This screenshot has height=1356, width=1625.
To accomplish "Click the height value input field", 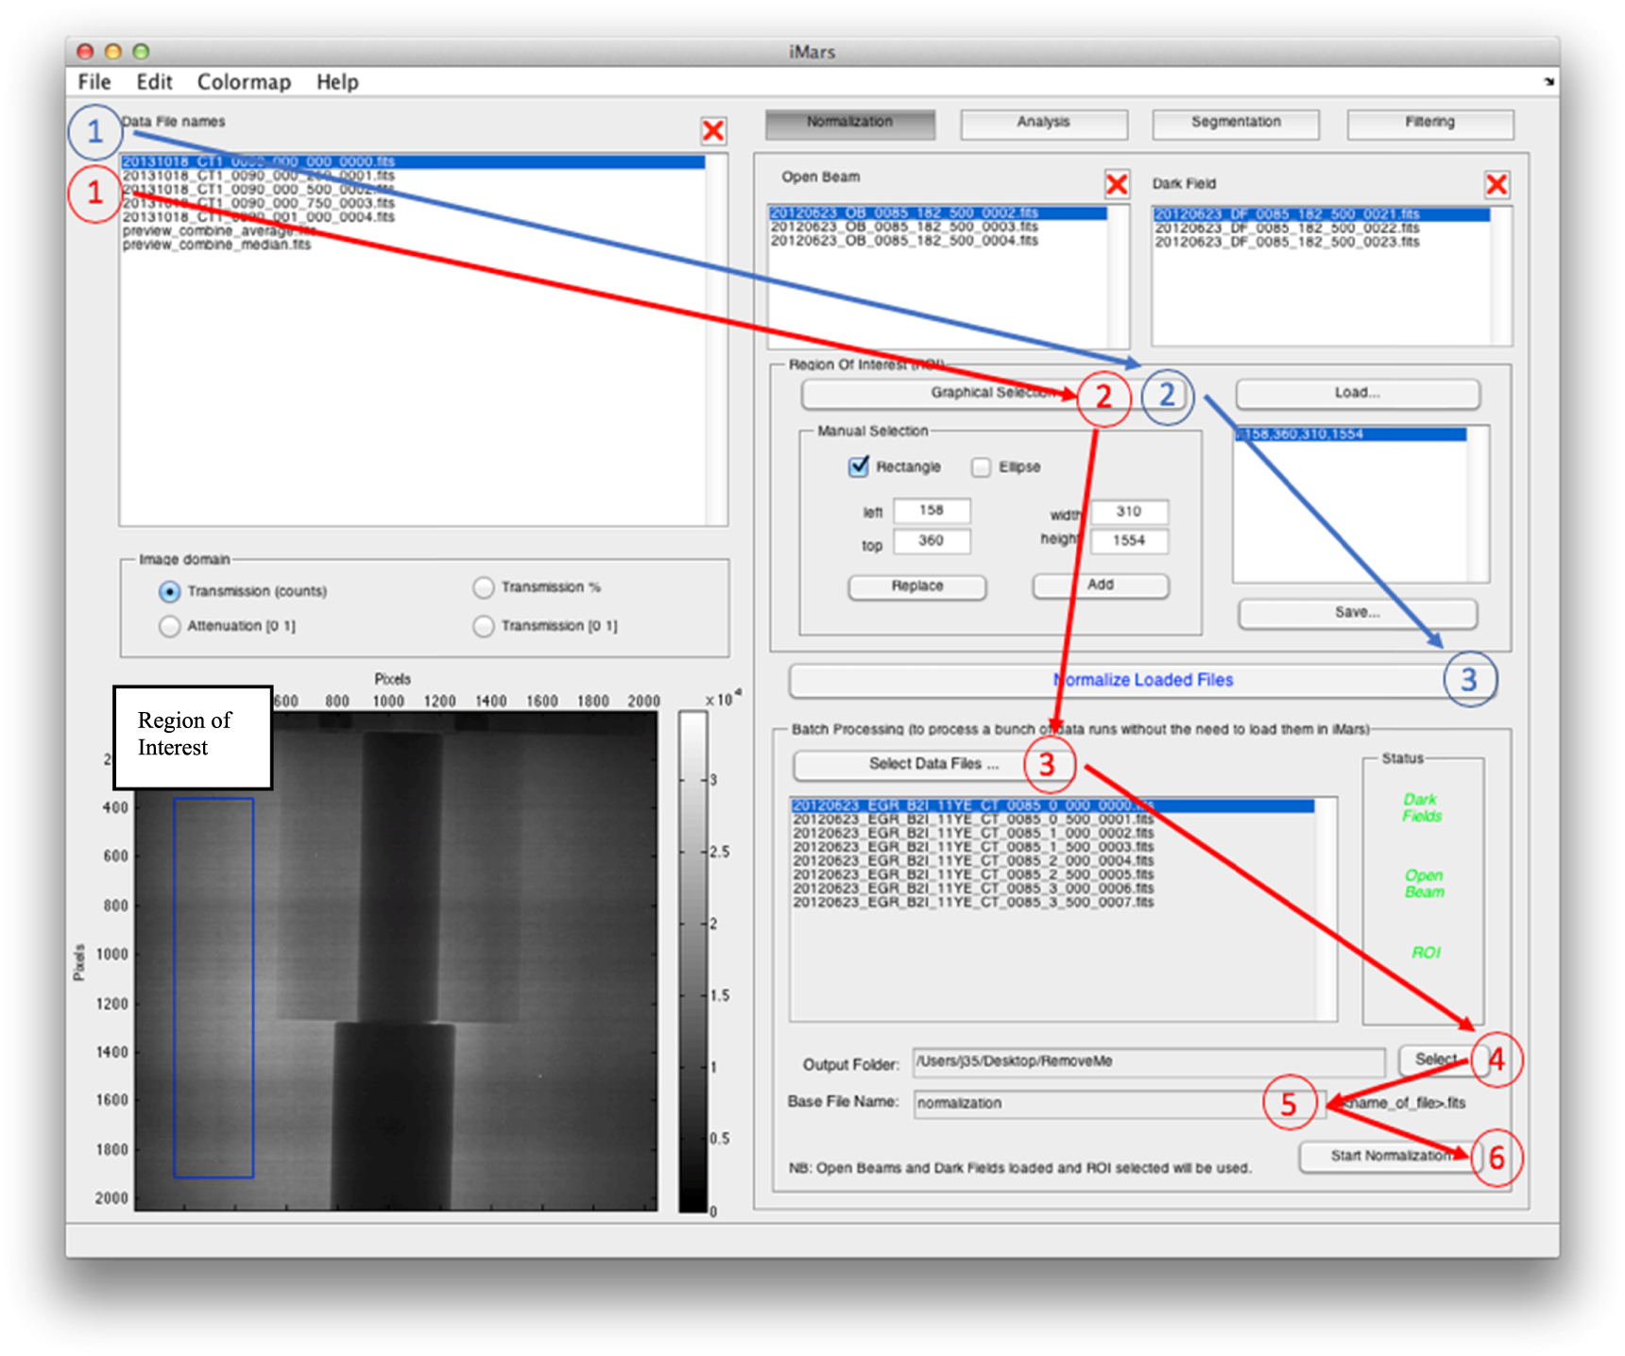I will coord(1129,541).
